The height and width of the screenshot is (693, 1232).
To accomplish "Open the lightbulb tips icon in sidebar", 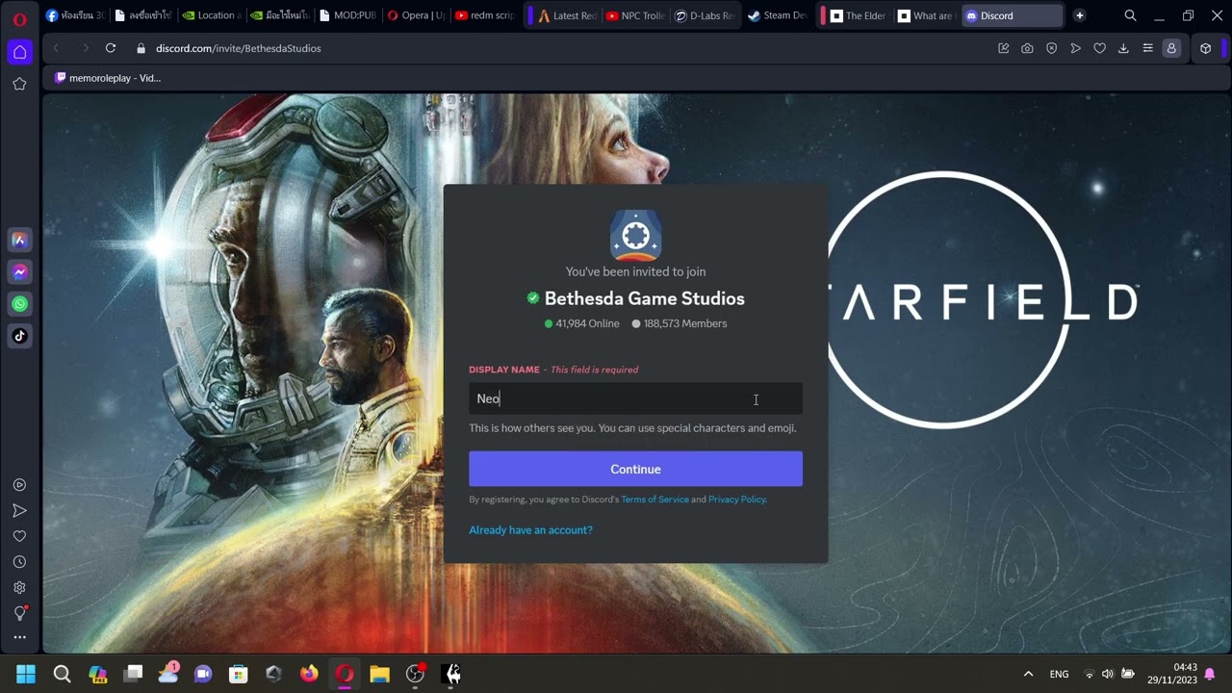I will [x=19, y=613].
